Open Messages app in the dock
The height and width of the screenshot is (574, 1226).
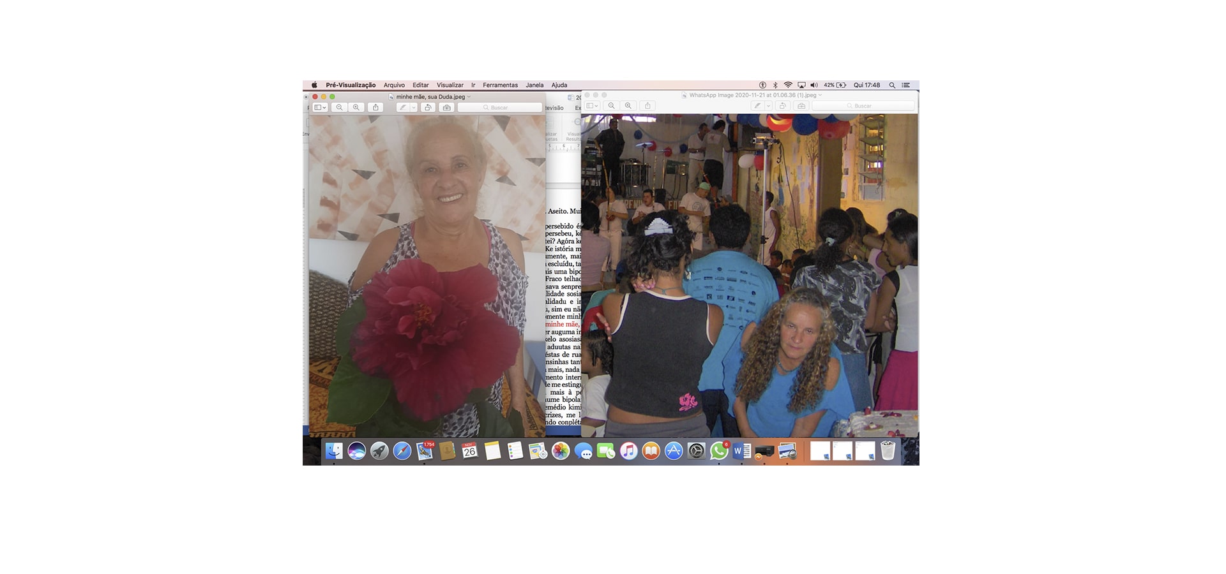point(583,451)
